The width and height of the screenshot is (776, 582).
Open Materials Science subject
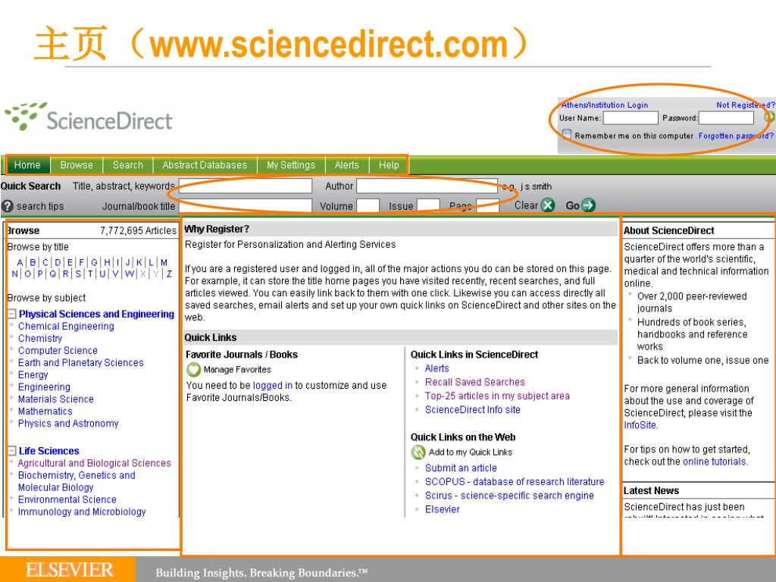[56, 399]
